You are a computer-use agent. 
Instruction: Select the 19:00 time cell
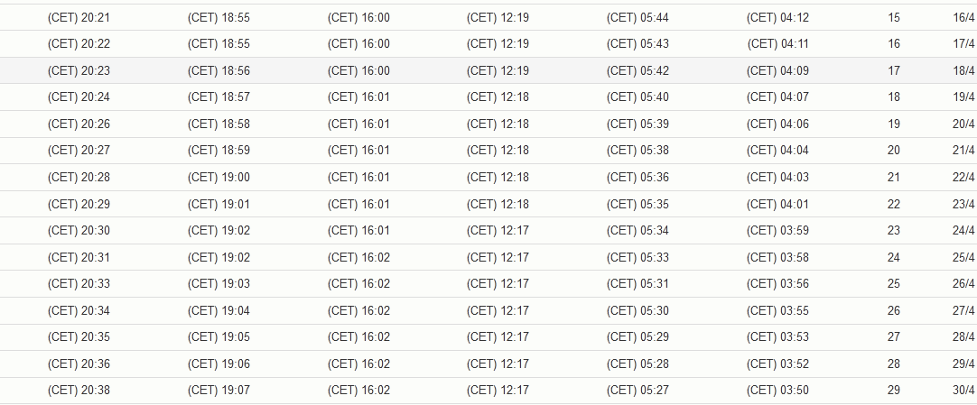pos(219,178)
